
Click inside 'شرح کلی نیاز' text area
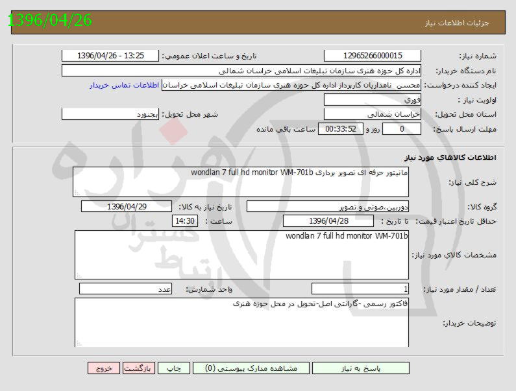241,181
